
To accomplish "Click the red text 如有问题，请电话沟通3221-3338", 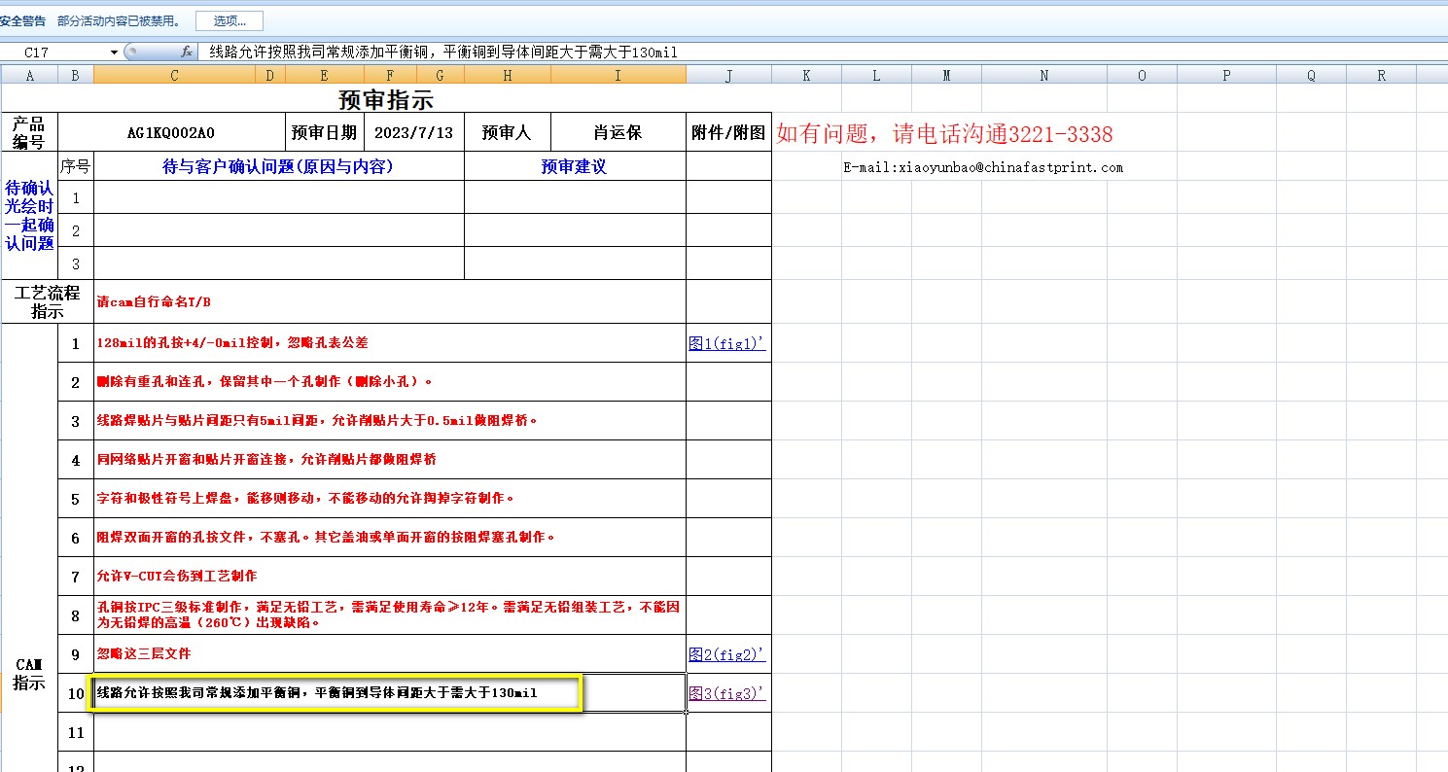I will 944,134.
